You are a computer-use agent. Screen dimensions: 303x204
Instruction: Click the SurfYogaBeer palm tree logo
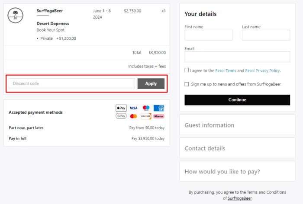pos(16,16)
